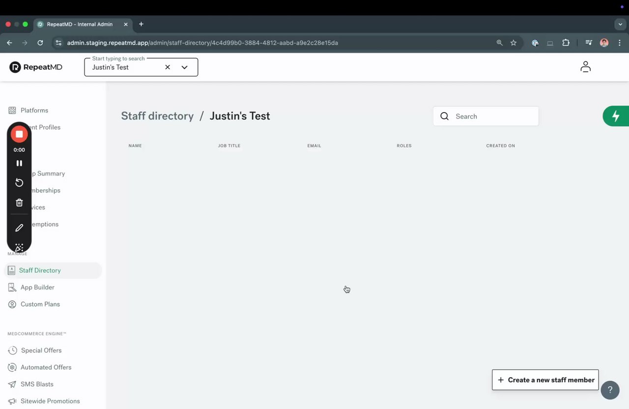Click the browser address bar URL
The height and width of the screenshot is (409, 629).
202,43
